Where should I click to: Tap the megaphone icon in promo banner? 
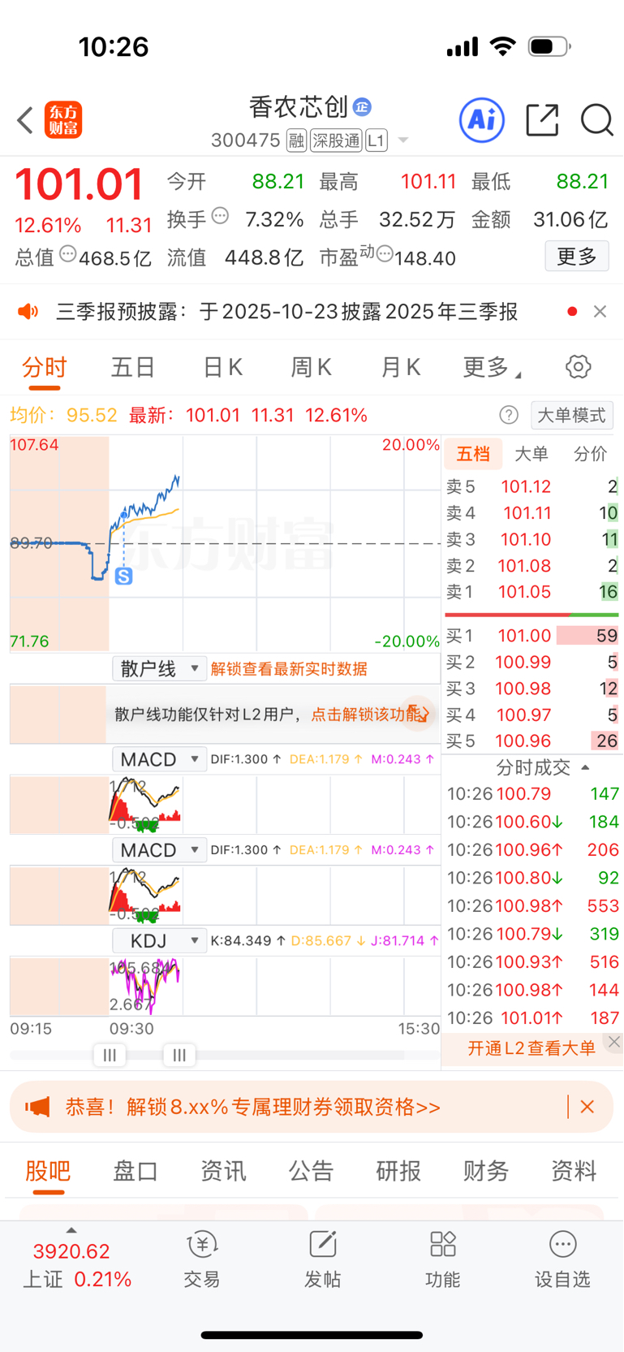[x=38, y=1107]
